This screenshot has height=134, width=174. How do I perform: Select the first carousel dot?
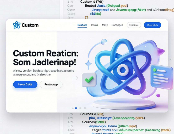click(73, 108)
